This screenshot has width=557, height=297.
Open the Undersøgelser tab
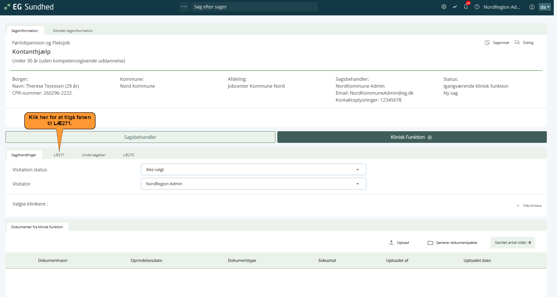tap(94, 155)
